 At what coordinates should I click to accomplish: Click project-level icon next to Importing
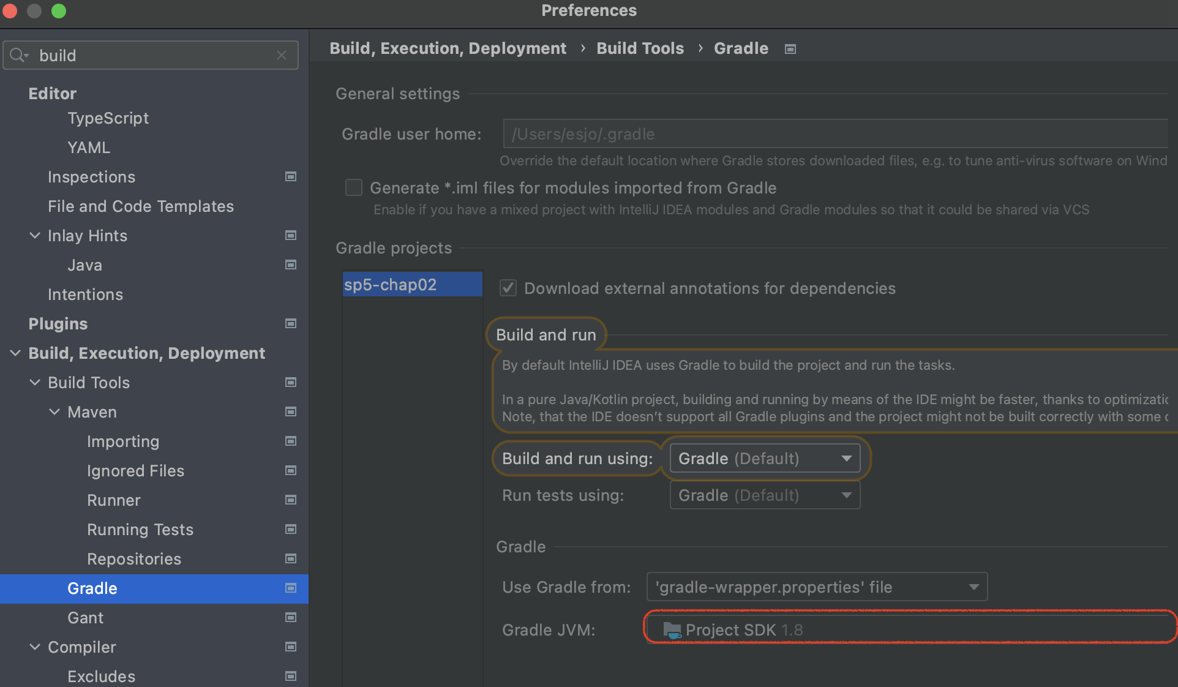tap(291, 441)
